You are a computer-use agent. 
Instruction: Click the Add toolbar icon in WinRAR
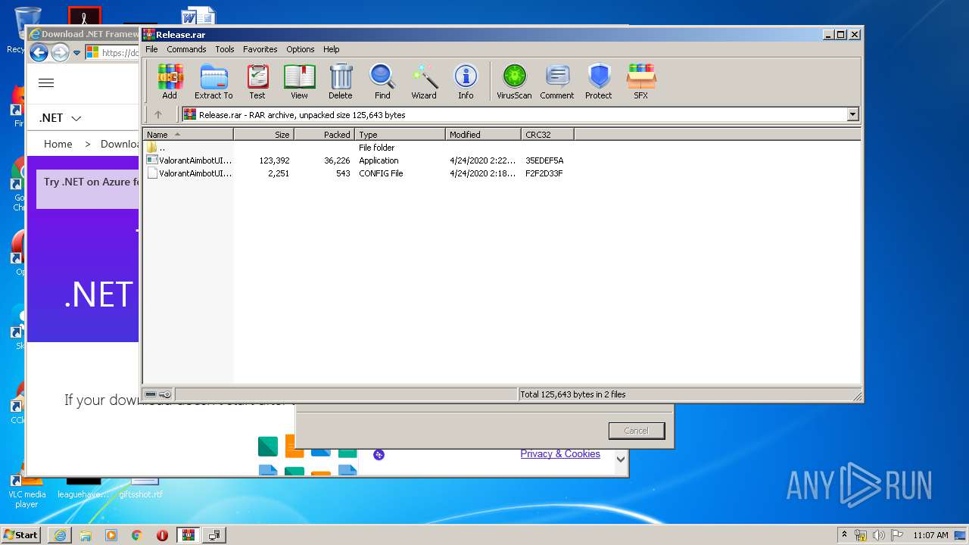(x=170, y=82)
